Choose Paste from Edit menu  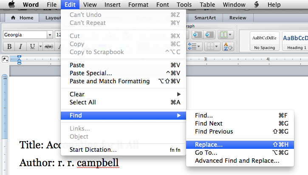point(123,65)
